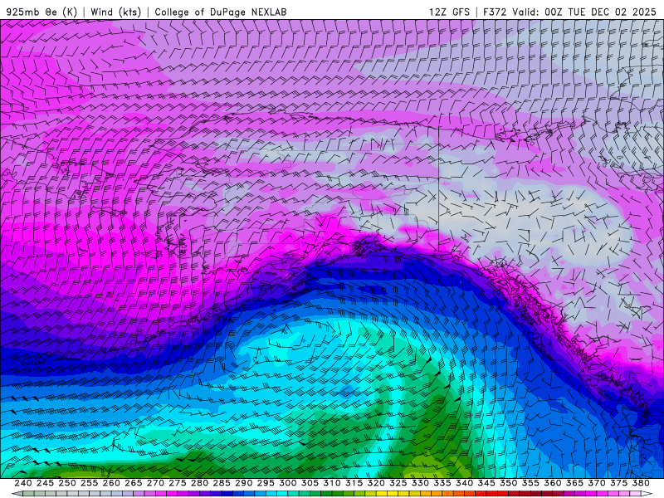Screen dimensions: 664x498
Task: Select the 260 value on the color scale
Action: (111, 483)
